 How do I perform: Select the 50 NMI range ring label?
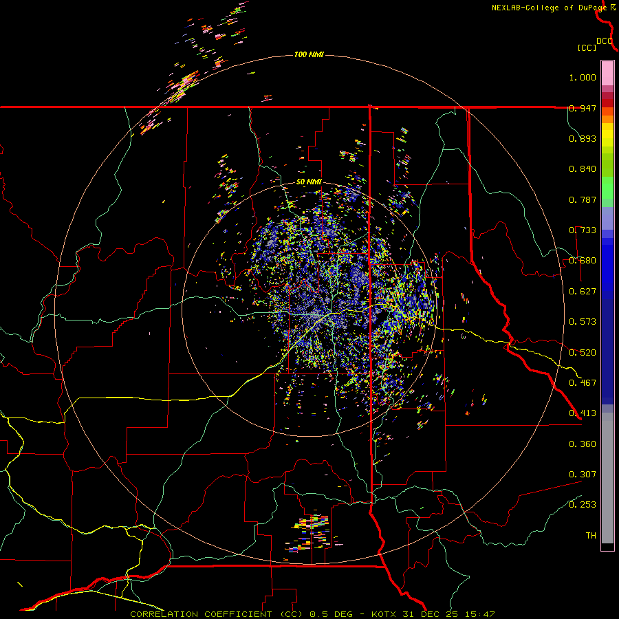(309, 182)
